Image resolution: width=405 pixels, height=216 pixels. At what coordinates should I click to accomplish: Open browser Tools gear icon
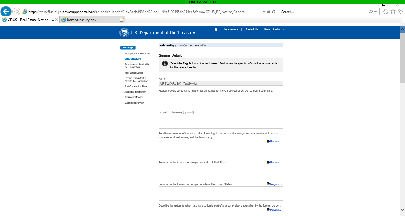coord(400,12)
